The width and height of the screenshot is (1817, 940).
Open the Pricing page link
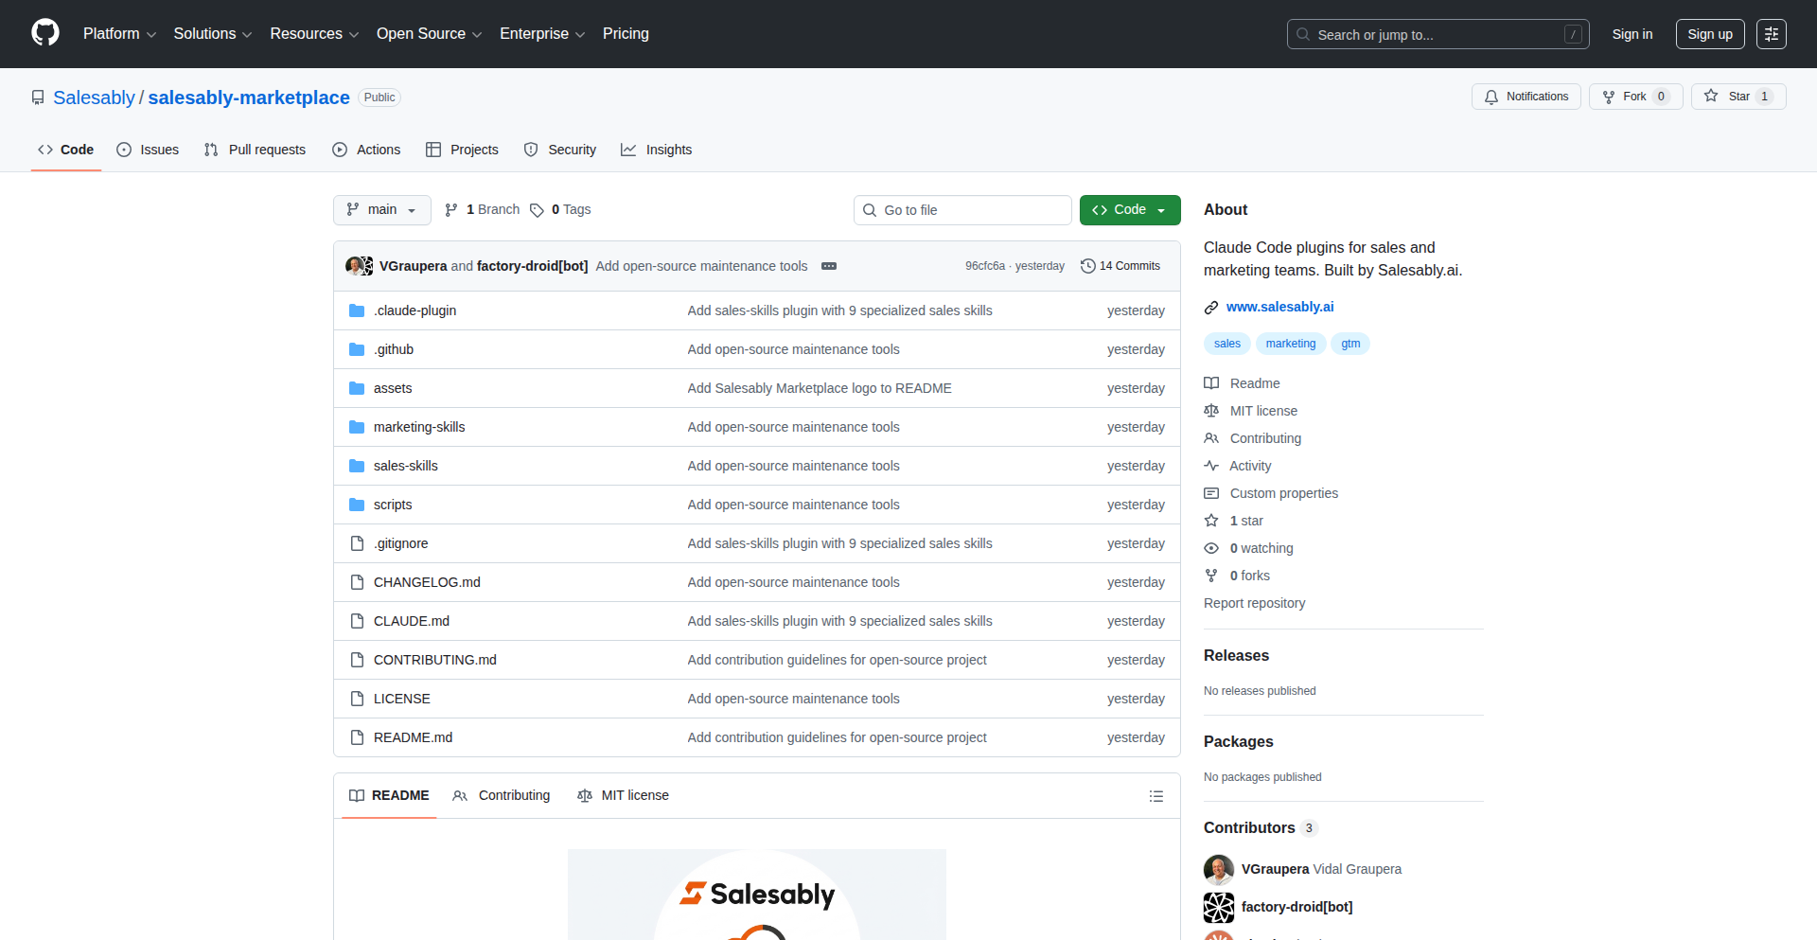point(626,34)
